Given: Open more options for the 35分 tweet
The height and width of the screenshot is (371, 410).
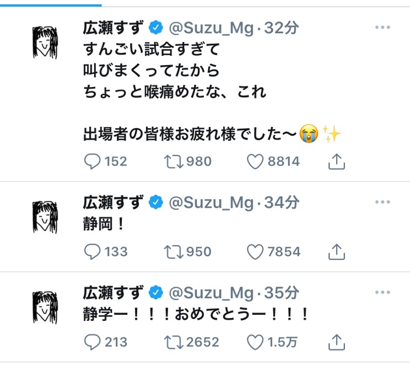Looking at the screenshot, I should (382, 291).
